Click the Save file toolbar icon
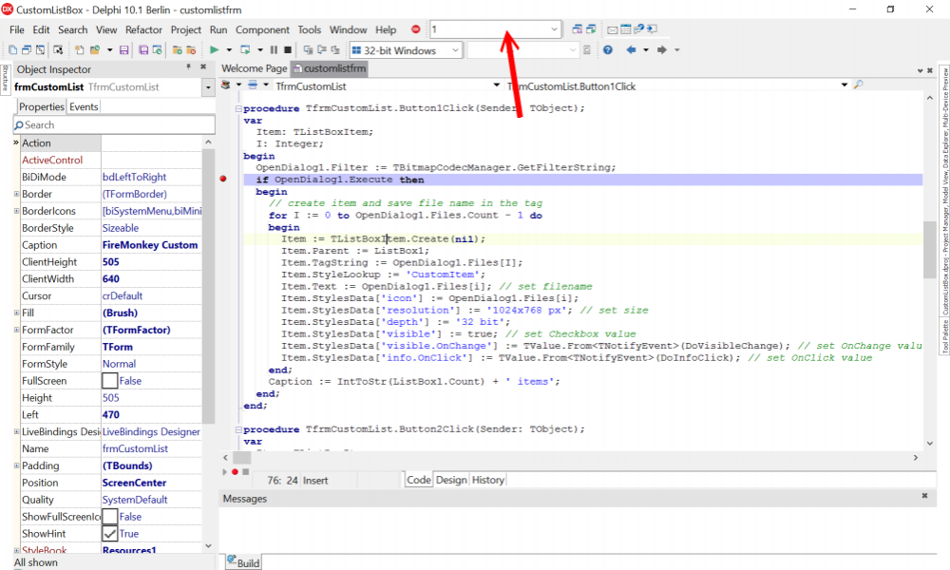The height and width of the screenshot is (570, 950). click(124, 50)
